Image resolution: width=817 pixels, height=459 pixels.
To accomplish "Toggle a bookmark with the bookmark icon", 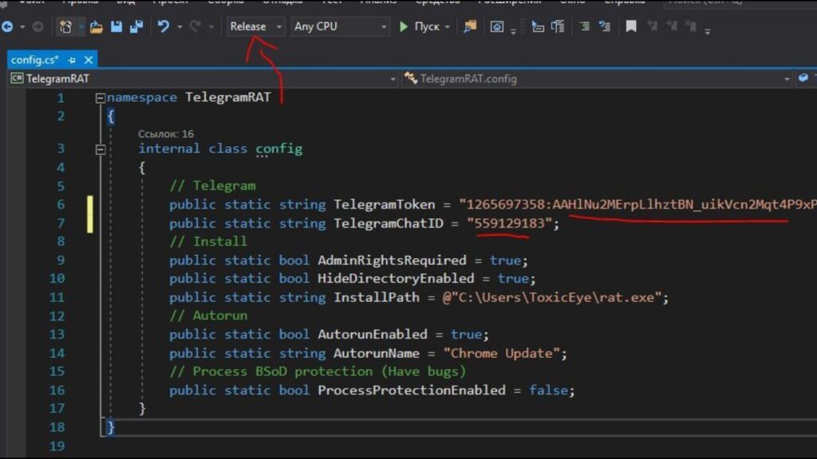I will pyautogui.click(x=631, y=26).
